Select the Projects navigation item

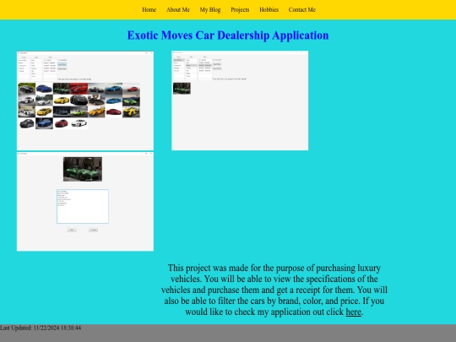point(240,9)
